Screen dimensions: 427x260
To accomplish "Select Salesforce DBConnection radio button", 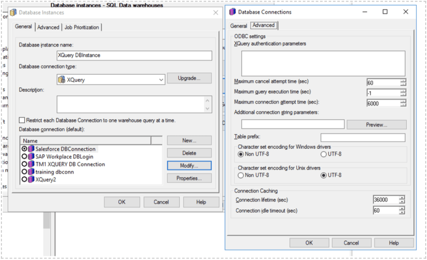I will point(24,149).
